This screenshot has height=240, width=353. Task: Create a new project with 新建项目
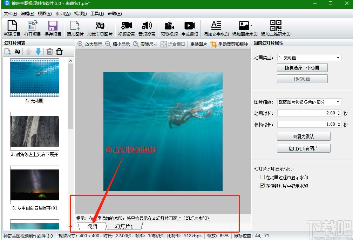[12, 28]
